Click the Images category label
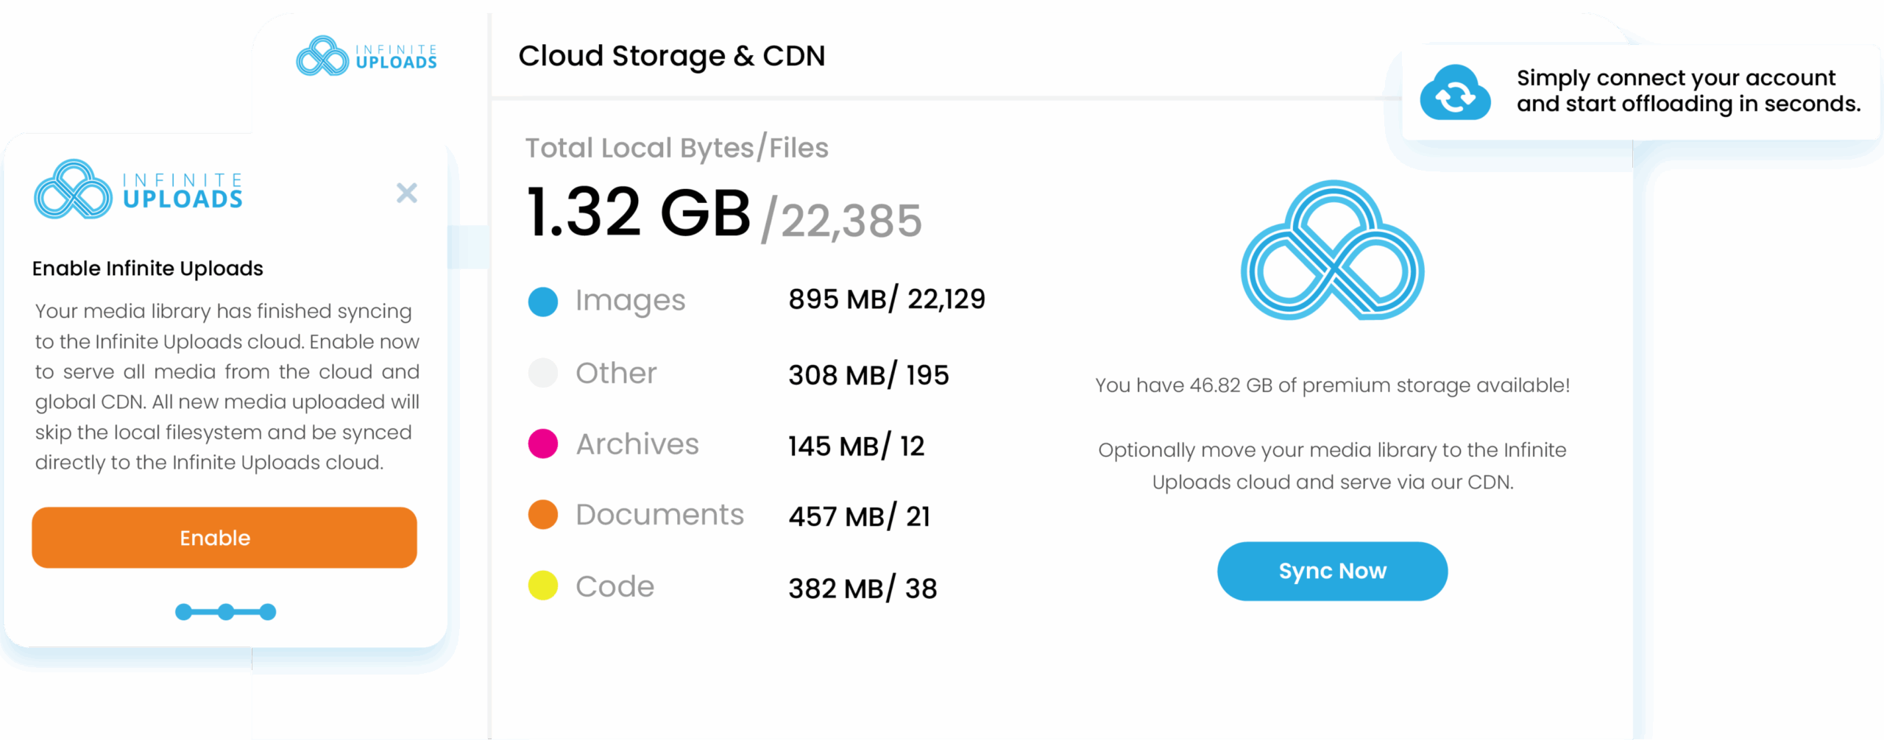Viewport: 1884px width, 740px height. pyautogui.click(x=630, y=300)
